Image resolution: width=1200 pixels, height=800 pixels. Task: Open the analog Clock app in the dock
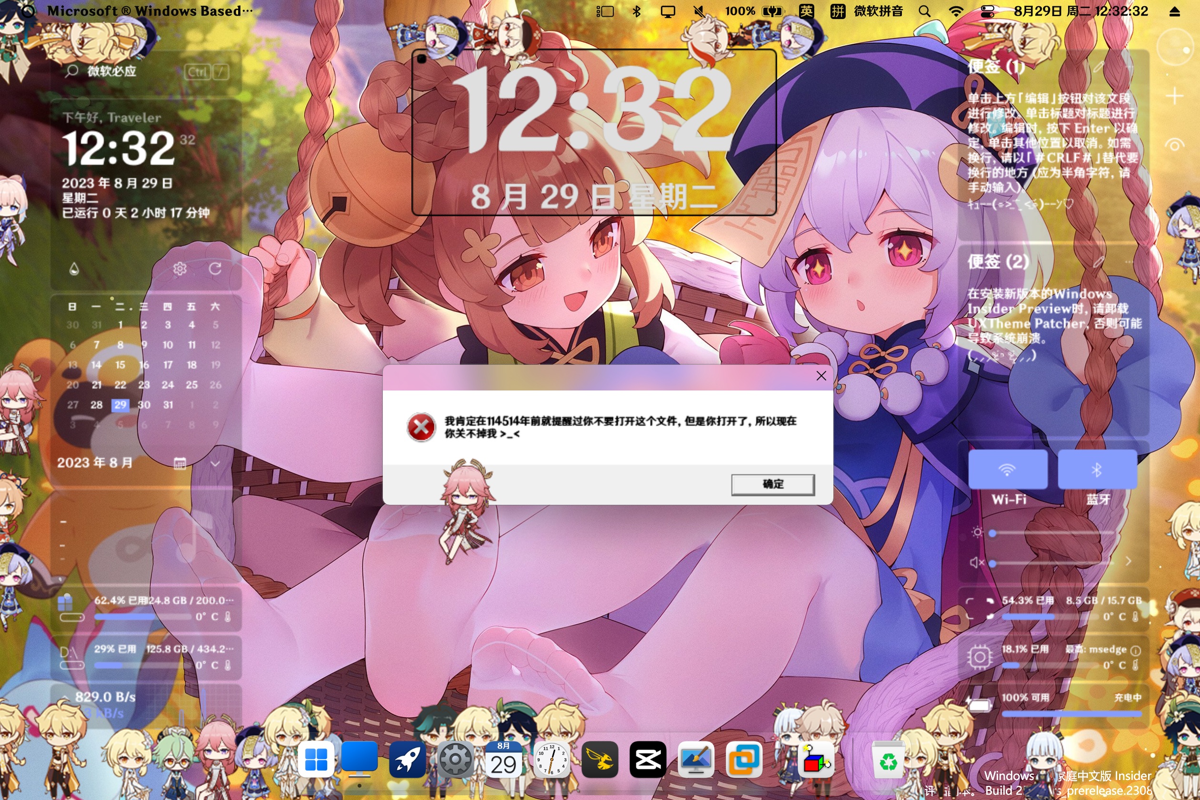coord(551,760)
